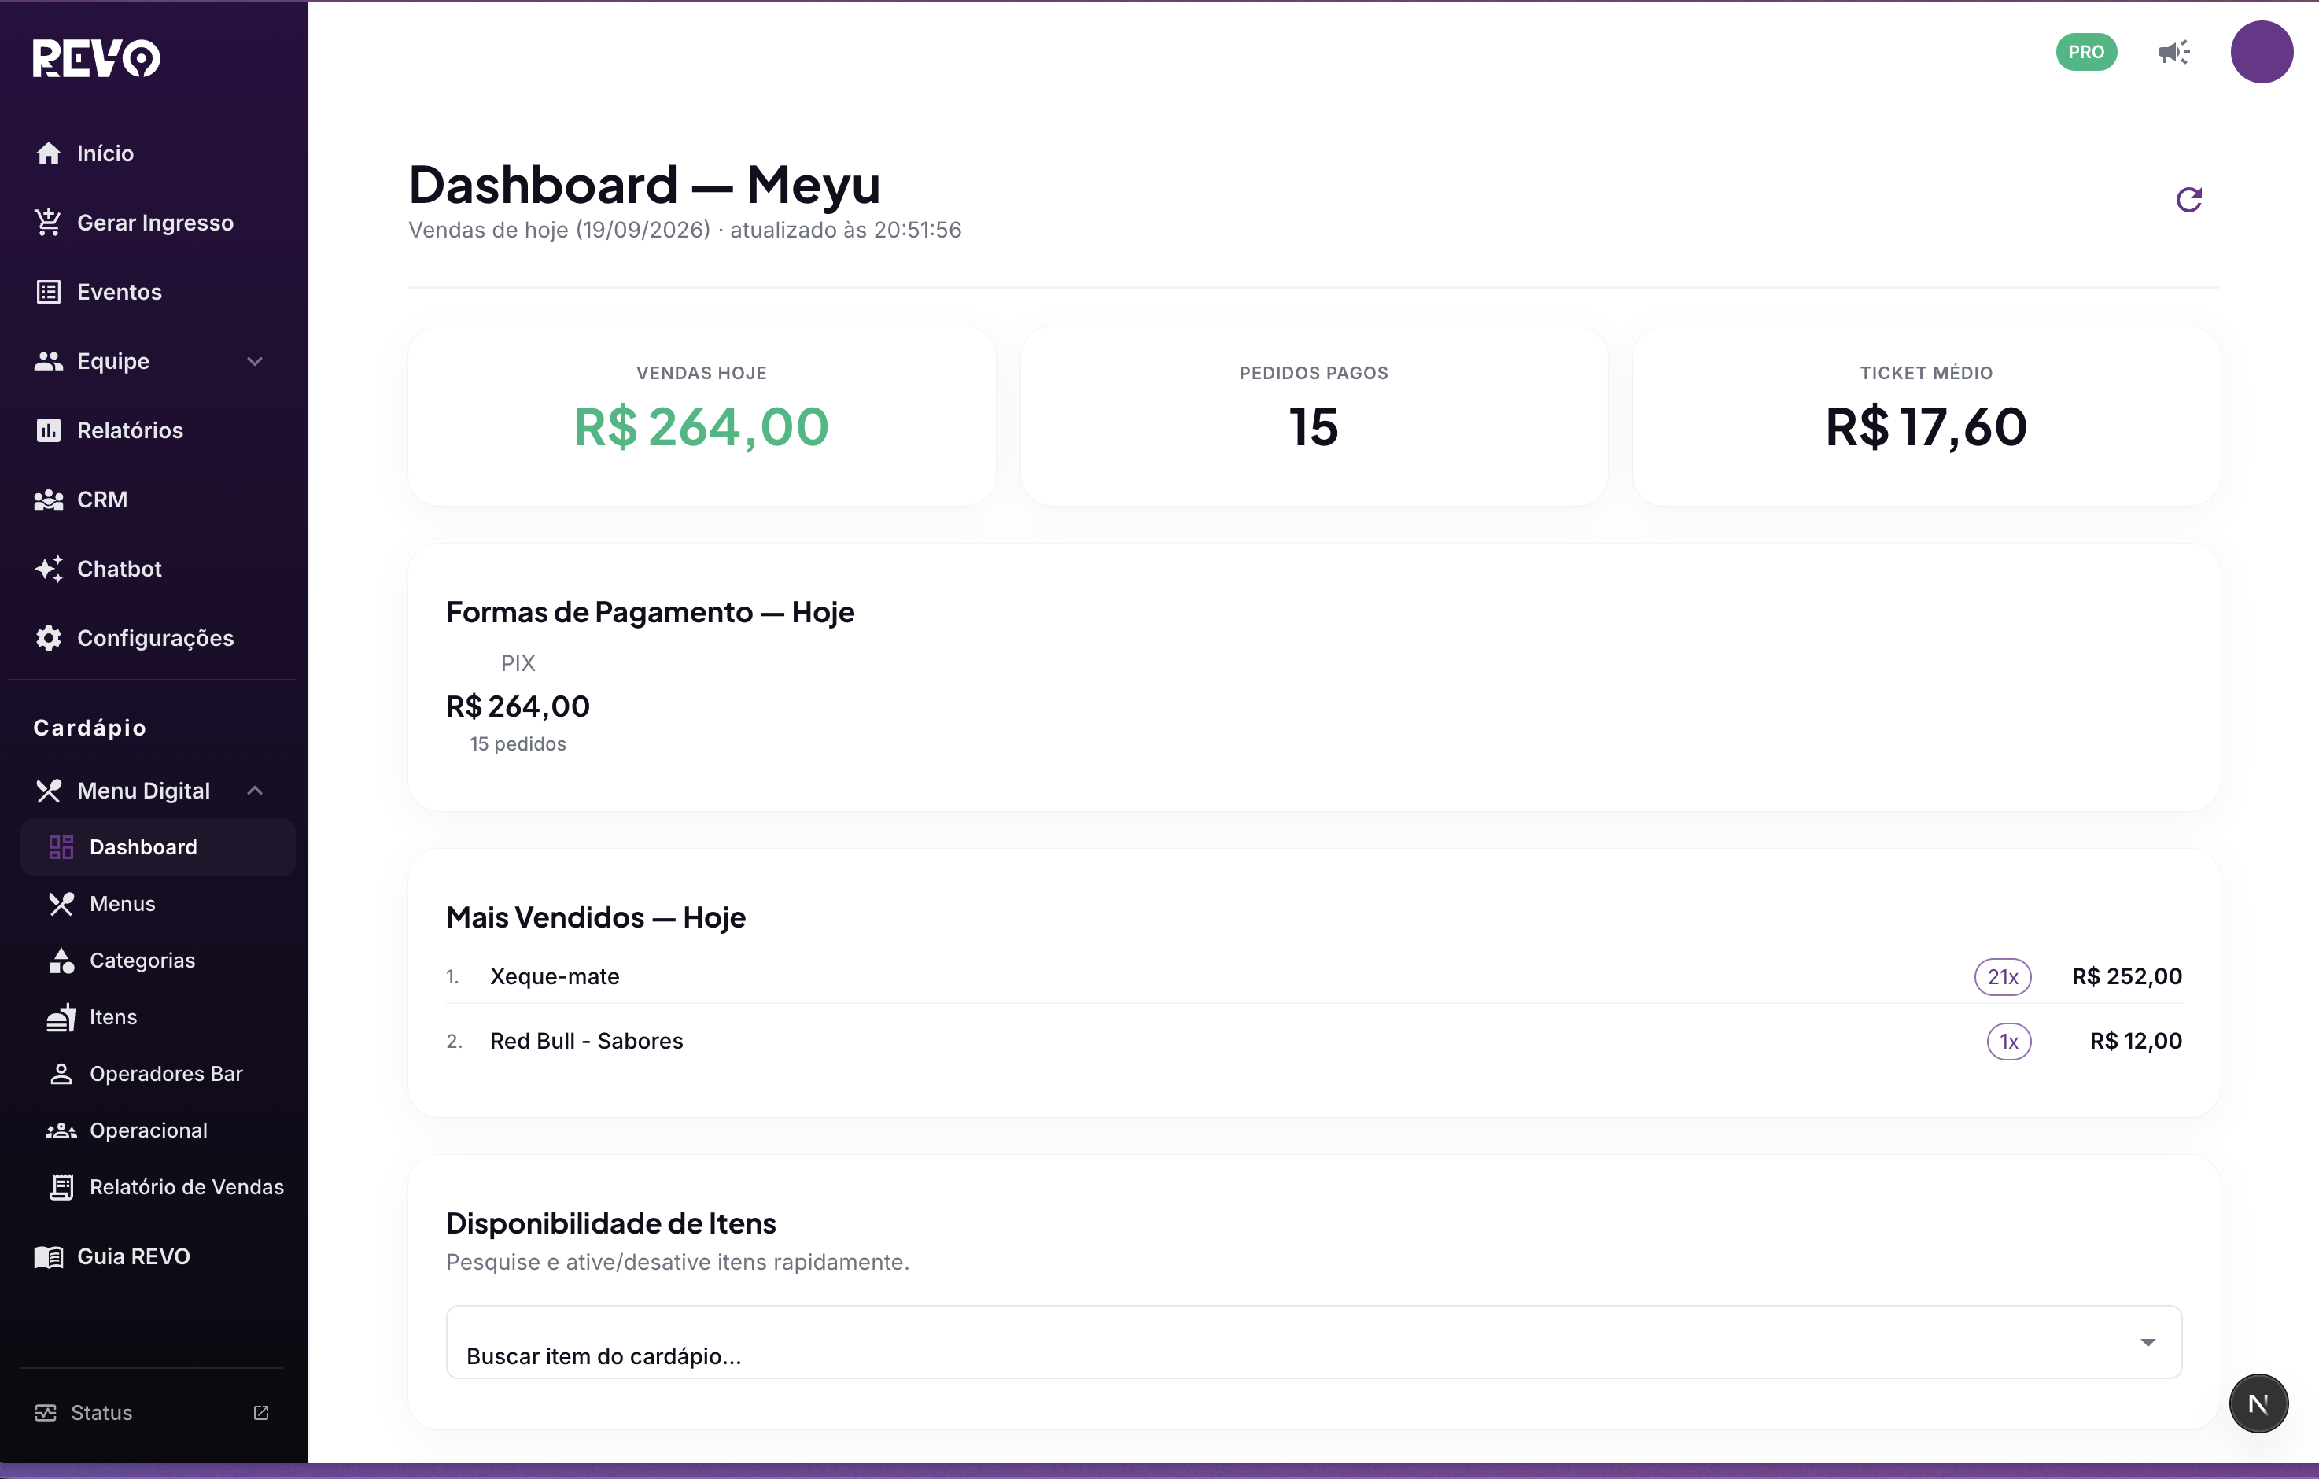Click the Vendas Hoje R$ 264,00 card
Screen dimensions: 2319x1479
pyautogui.click(x=701, y=416)
